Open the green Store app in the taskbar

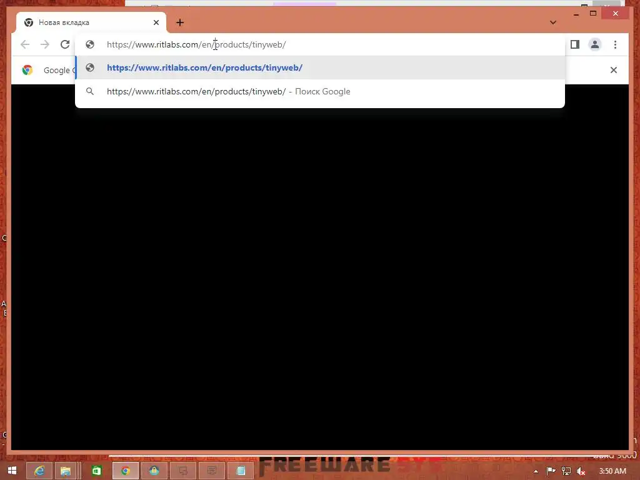(97, 471)
